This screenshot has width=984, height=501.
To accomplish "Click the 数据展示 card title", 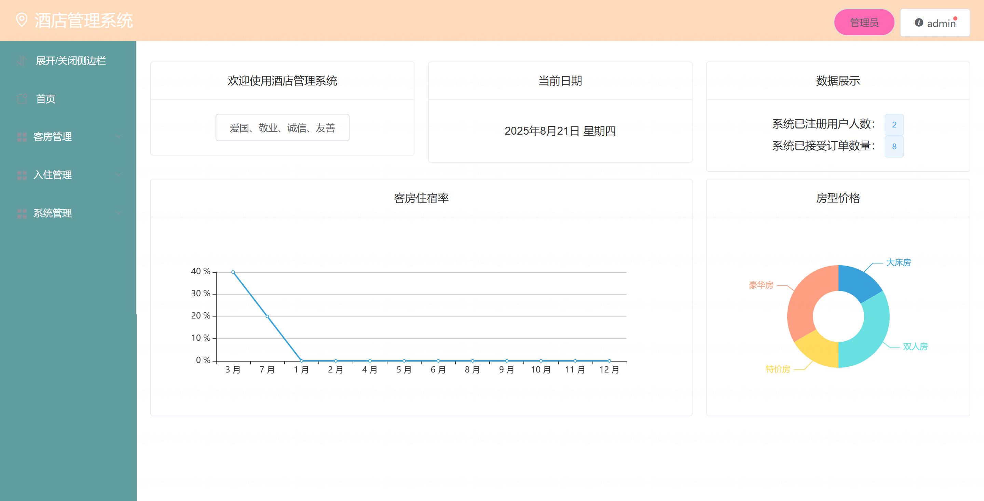I will click(x=838, y=81).
